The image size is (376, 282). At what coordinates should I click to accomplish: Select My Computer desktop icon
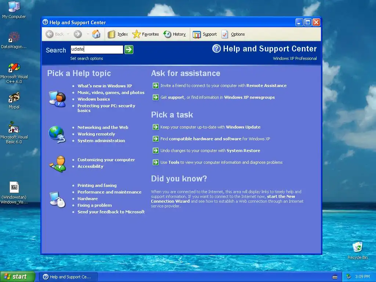click(14, 10)
